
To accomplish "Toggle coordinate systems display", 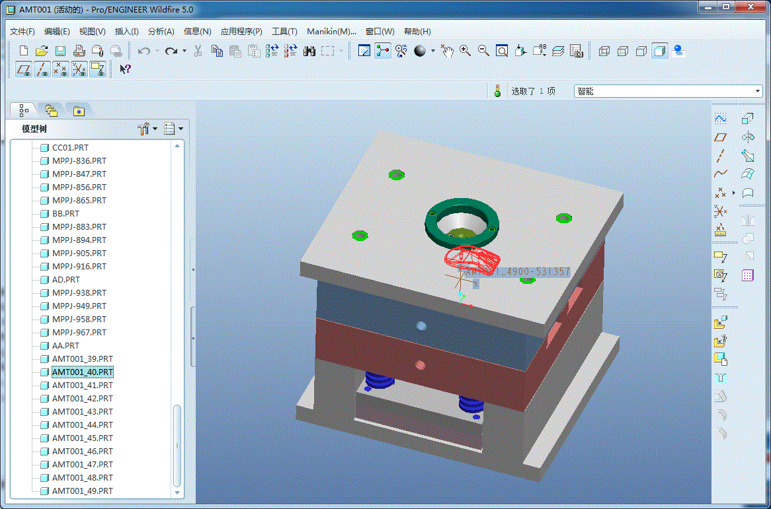I will click(x=79, y=69).
